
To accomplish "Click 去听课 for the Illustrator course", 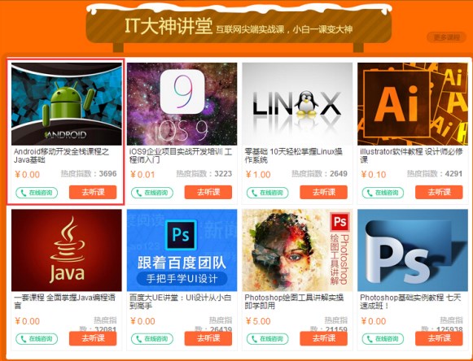I will (439, 192).
